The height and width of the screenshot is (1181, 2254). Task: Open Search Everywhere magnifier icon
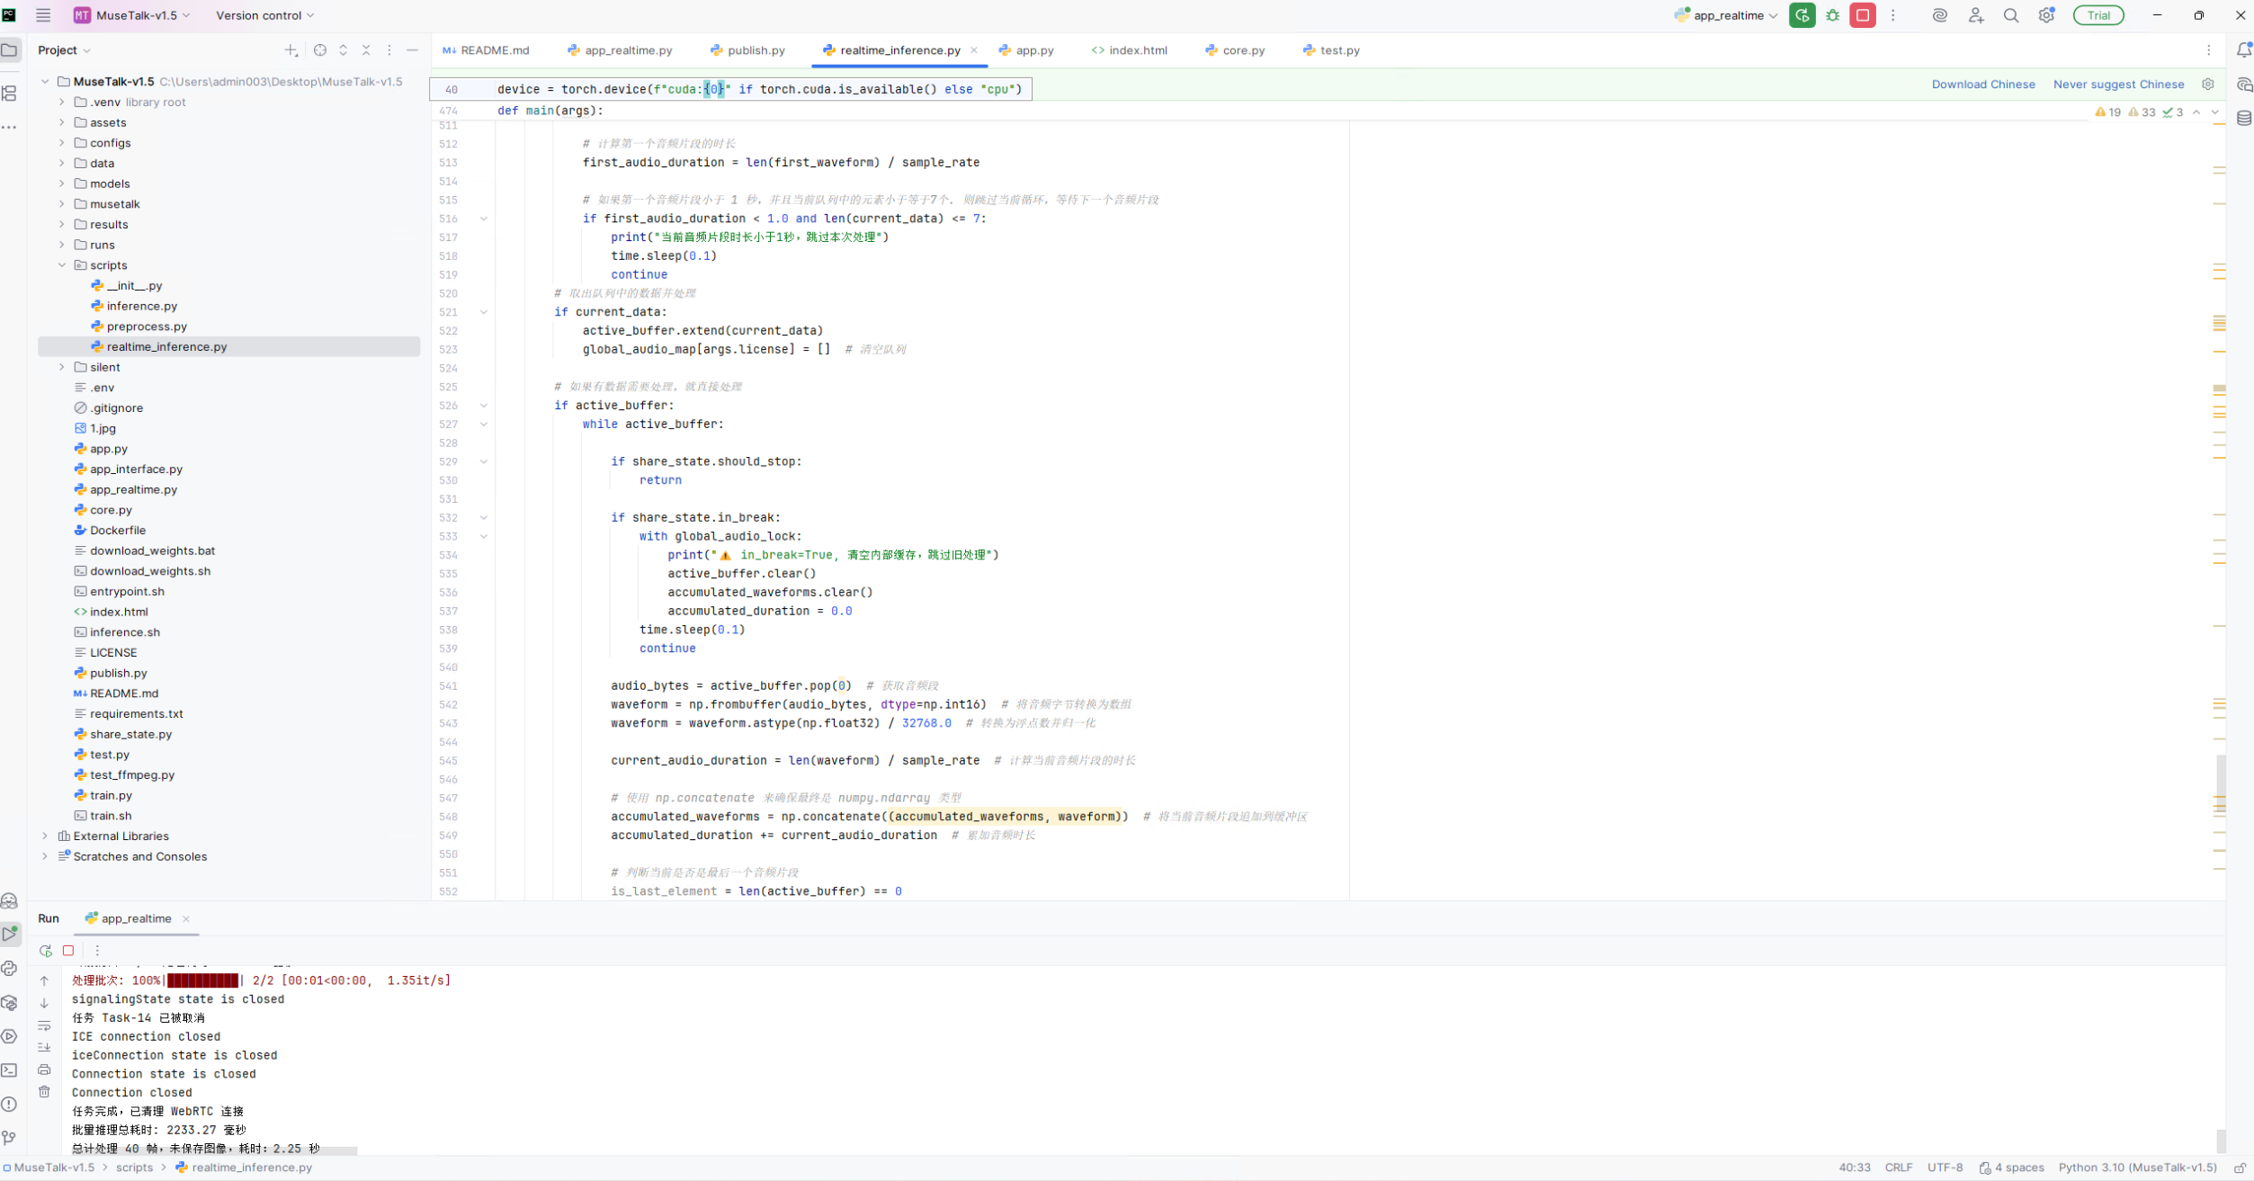(x=2010, y=15)
